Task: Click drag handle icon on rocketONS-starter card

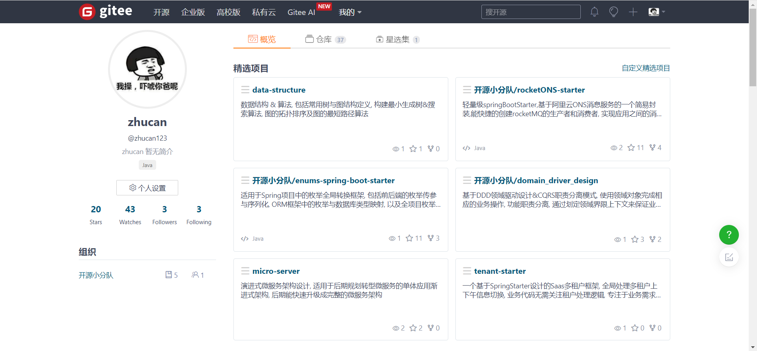Action: click(x=467, y=90)
